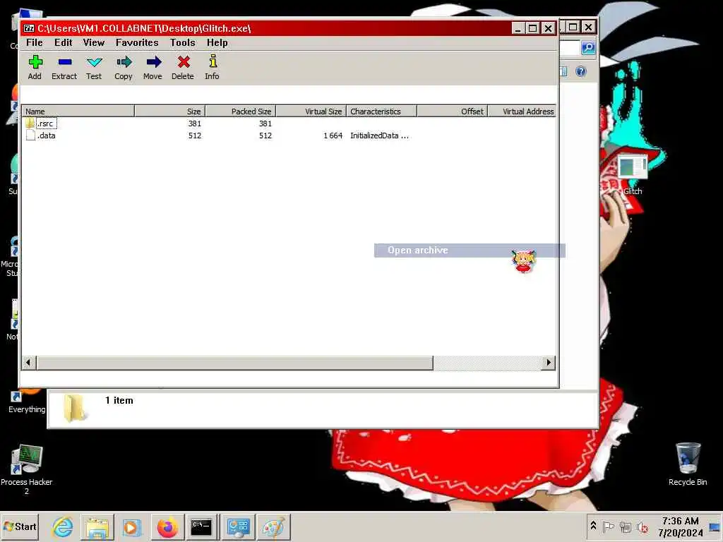Screen dimensions: 723x542
Task: Click the Process Hacker 2 desktop icon
Action: click(x=27, y=469)
